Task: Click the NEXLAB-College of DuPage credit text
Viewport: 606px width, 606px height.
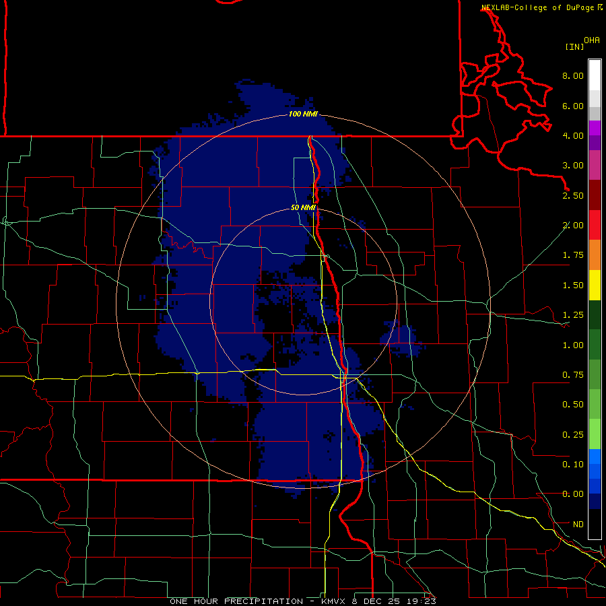Action: (537, 7)
